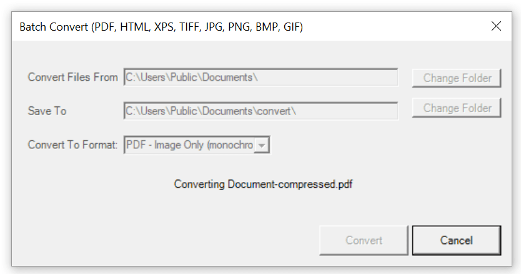Close the Batch Convert dialog window

(x=496, y=26)
